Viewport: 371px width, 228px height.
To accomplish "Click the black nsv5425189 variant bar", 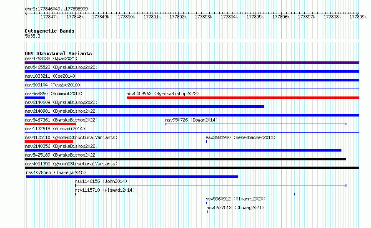I will (x=185, y=159).
